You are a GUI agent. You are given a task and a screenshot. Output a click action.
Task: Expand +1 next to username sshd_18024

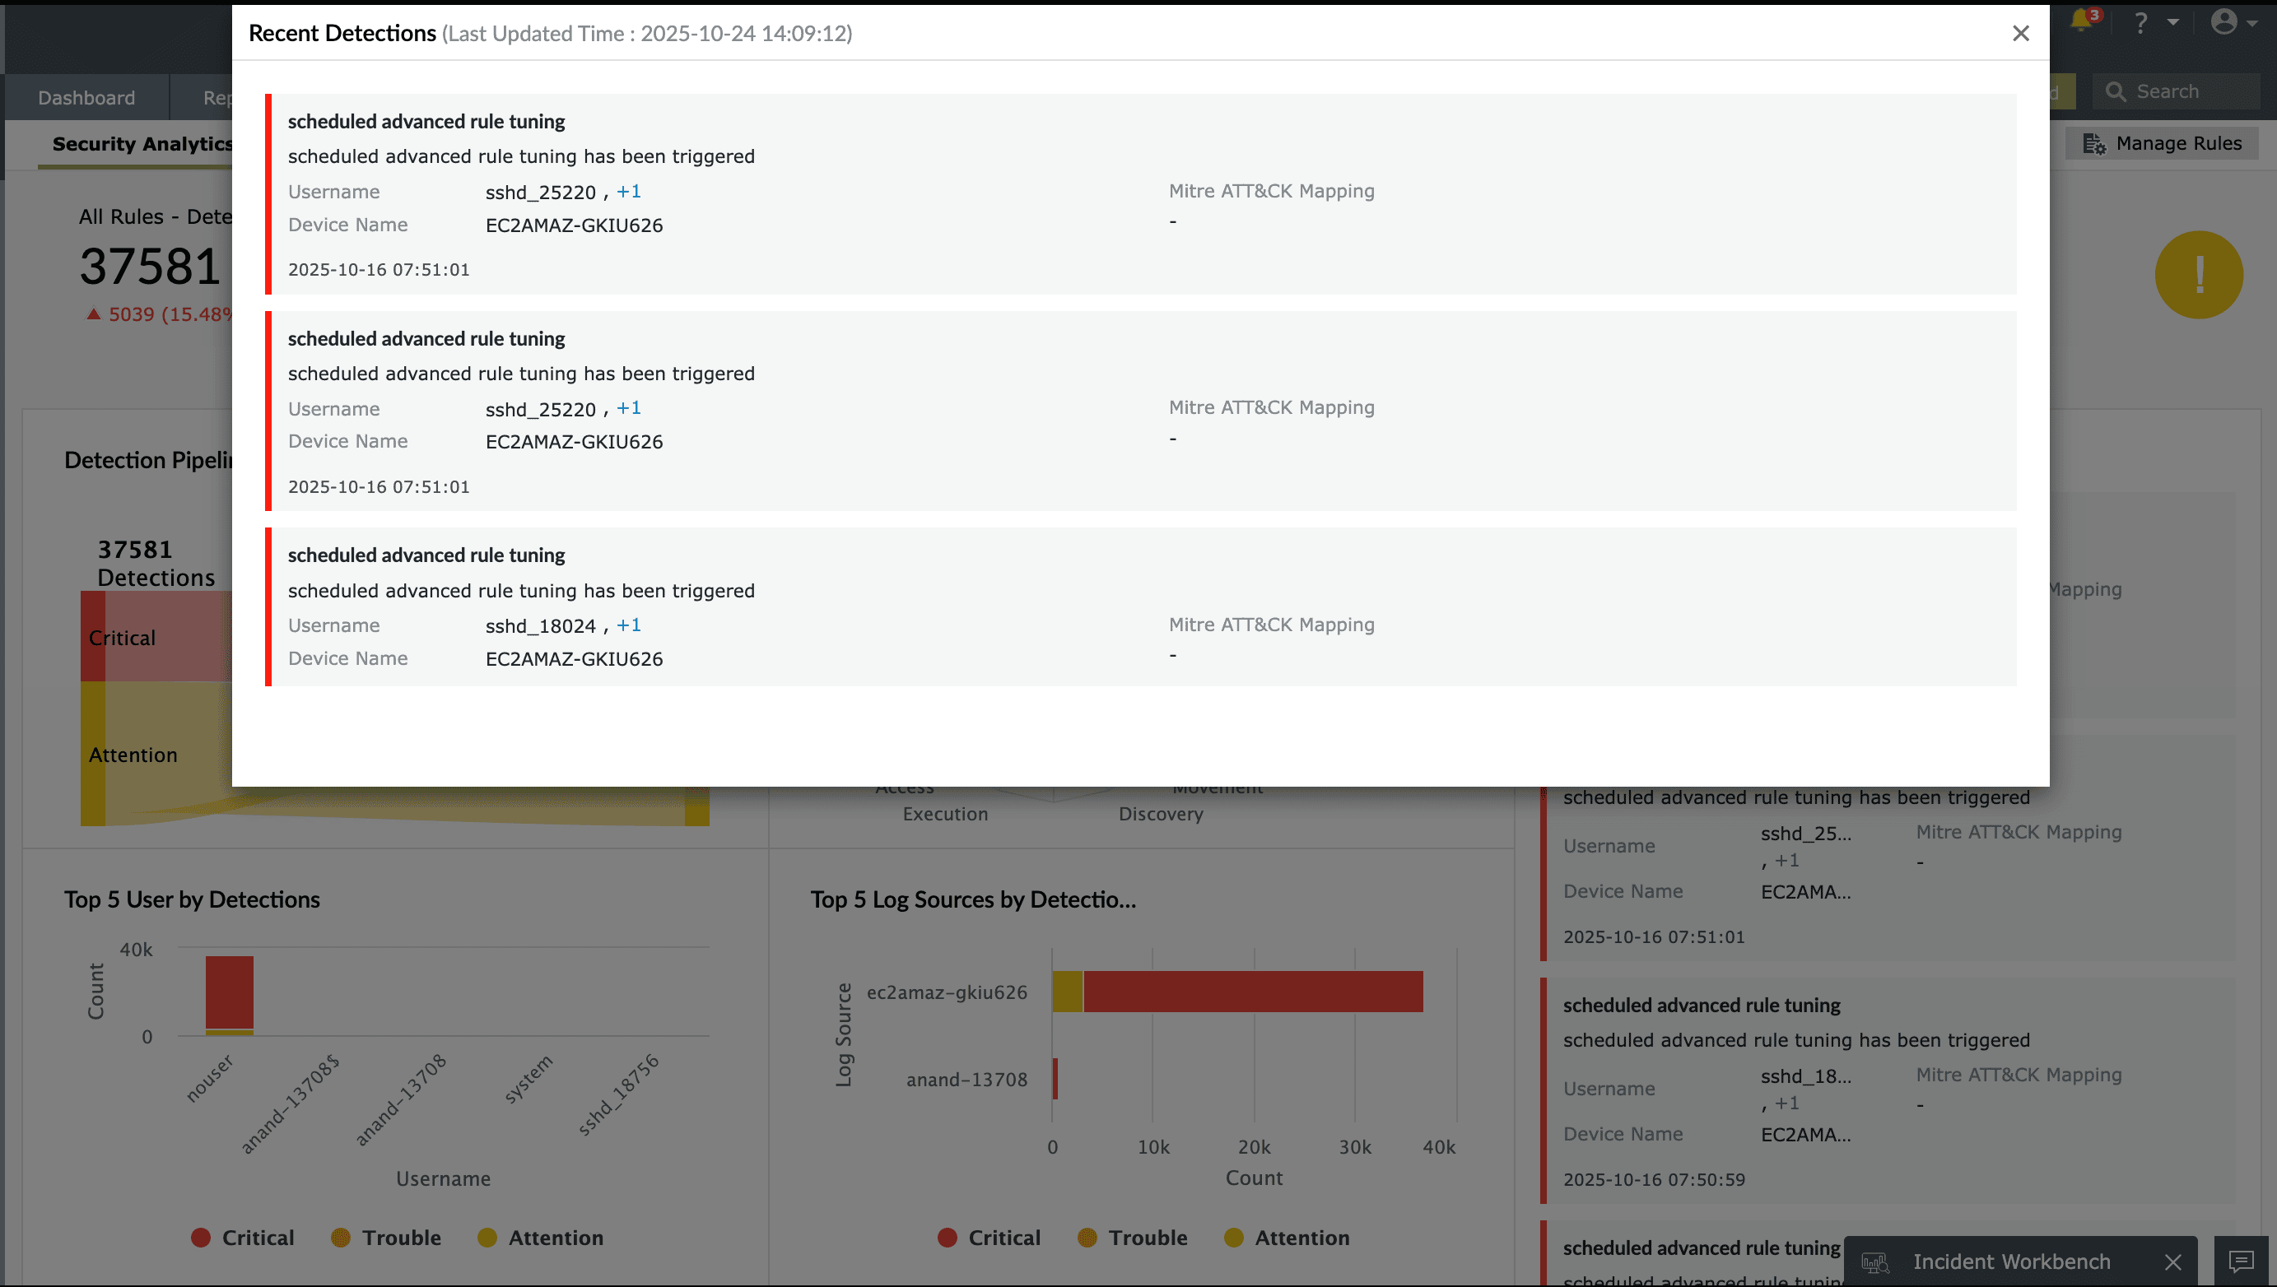click(629, 625)
